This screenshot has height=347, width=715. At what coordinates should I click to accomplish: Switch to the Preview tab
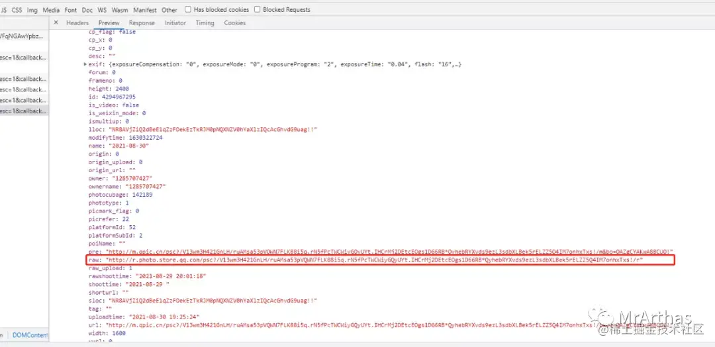pos(109,23)
